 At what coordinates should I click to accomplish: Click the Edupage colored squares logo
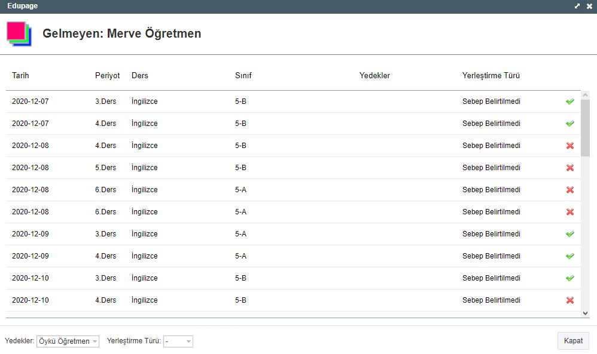(19, 33)
